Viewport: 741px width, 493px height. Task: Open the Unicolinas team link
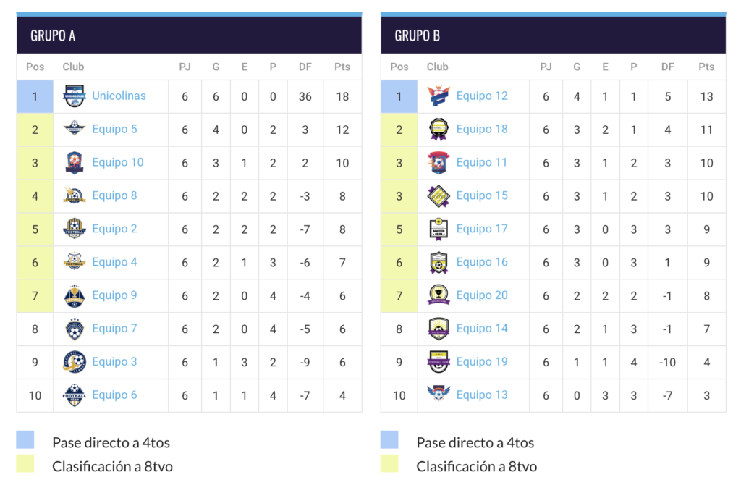(119, 96)
